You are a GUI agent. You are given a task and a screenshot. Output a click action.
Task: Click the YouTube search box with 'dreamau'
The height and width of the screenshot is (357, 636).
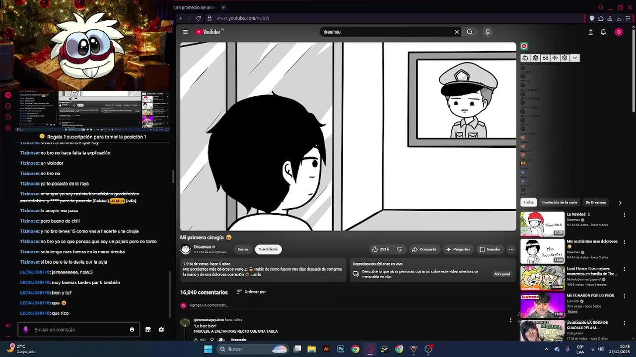click(387, 32)
